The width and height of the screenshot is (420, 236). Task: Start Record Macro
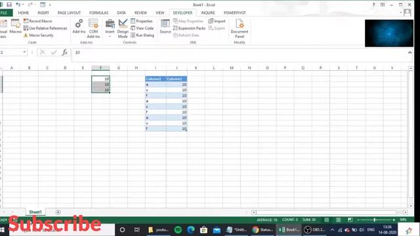pyautogui.click(x=38, y=21)
